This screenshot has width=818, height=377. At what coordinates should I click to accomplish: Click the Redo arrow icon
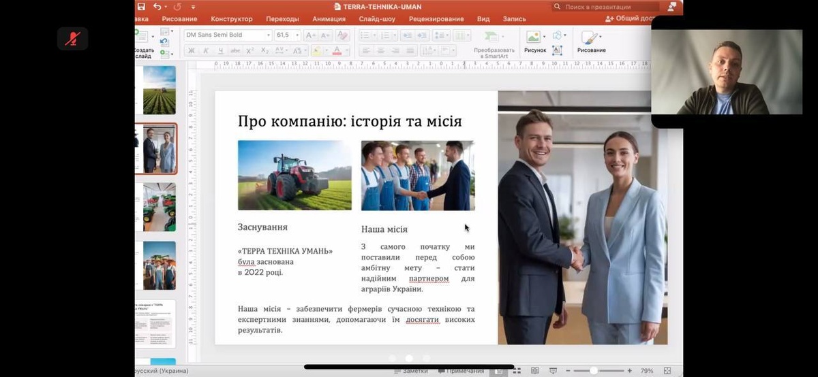coord(178,6)
